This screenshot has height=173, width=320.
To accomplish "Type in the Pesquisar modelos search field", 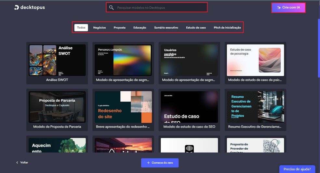I will (159, 7).
